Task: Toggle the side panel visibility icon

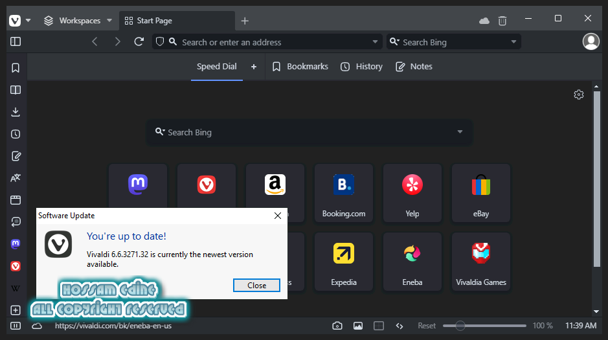Action: [x=16, y=41]
